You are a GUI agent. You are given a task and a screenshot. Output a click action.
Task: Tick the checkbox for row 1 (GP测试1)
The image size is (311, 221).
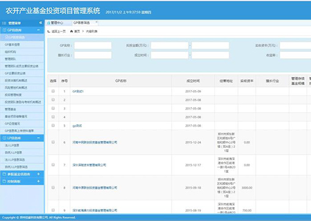[53, 91]
